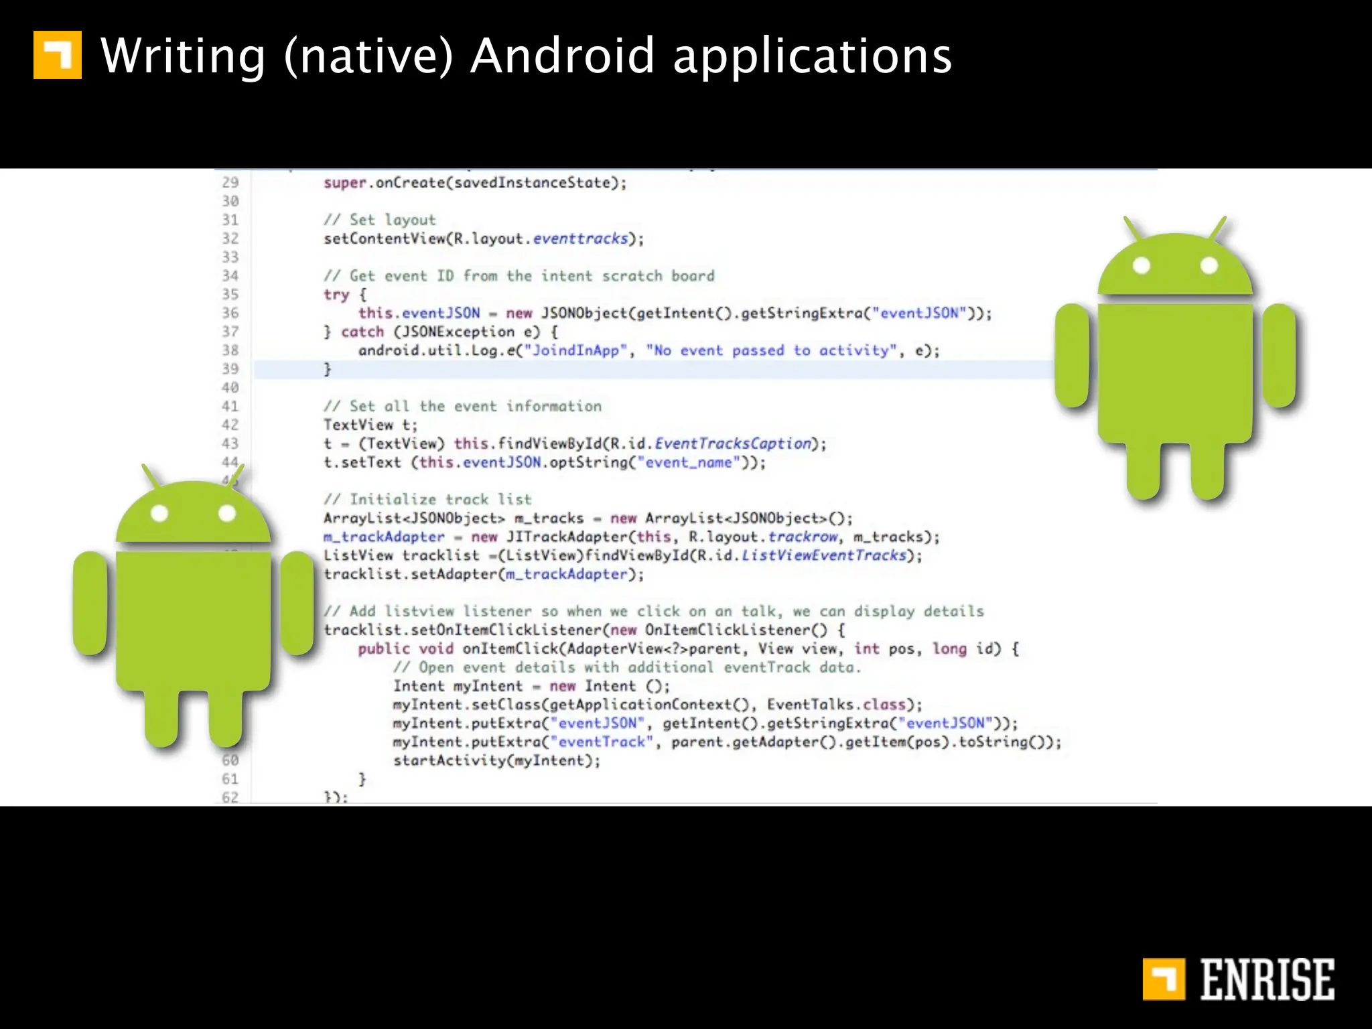Click the "tracklist.setAdapter(m_trackAdapter);" line

pyautogui.click(x=484, y=574)
